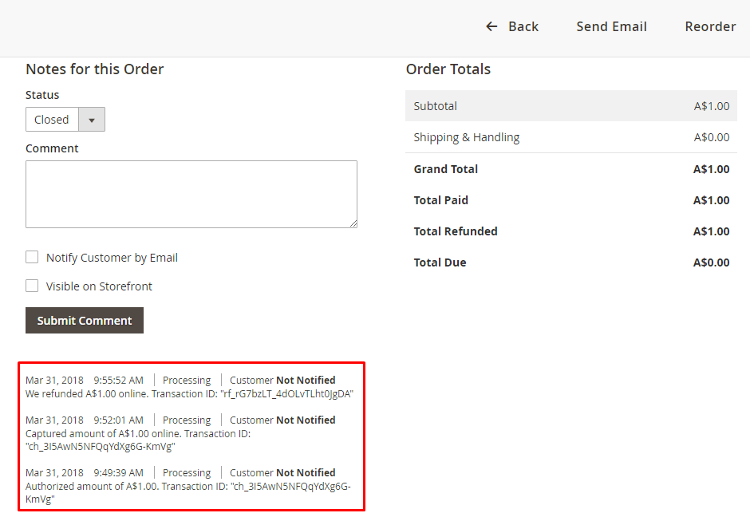This screenshot has height=517, width=750.
Task: Click the Authorized amount history entry
Action: point(187,486)
